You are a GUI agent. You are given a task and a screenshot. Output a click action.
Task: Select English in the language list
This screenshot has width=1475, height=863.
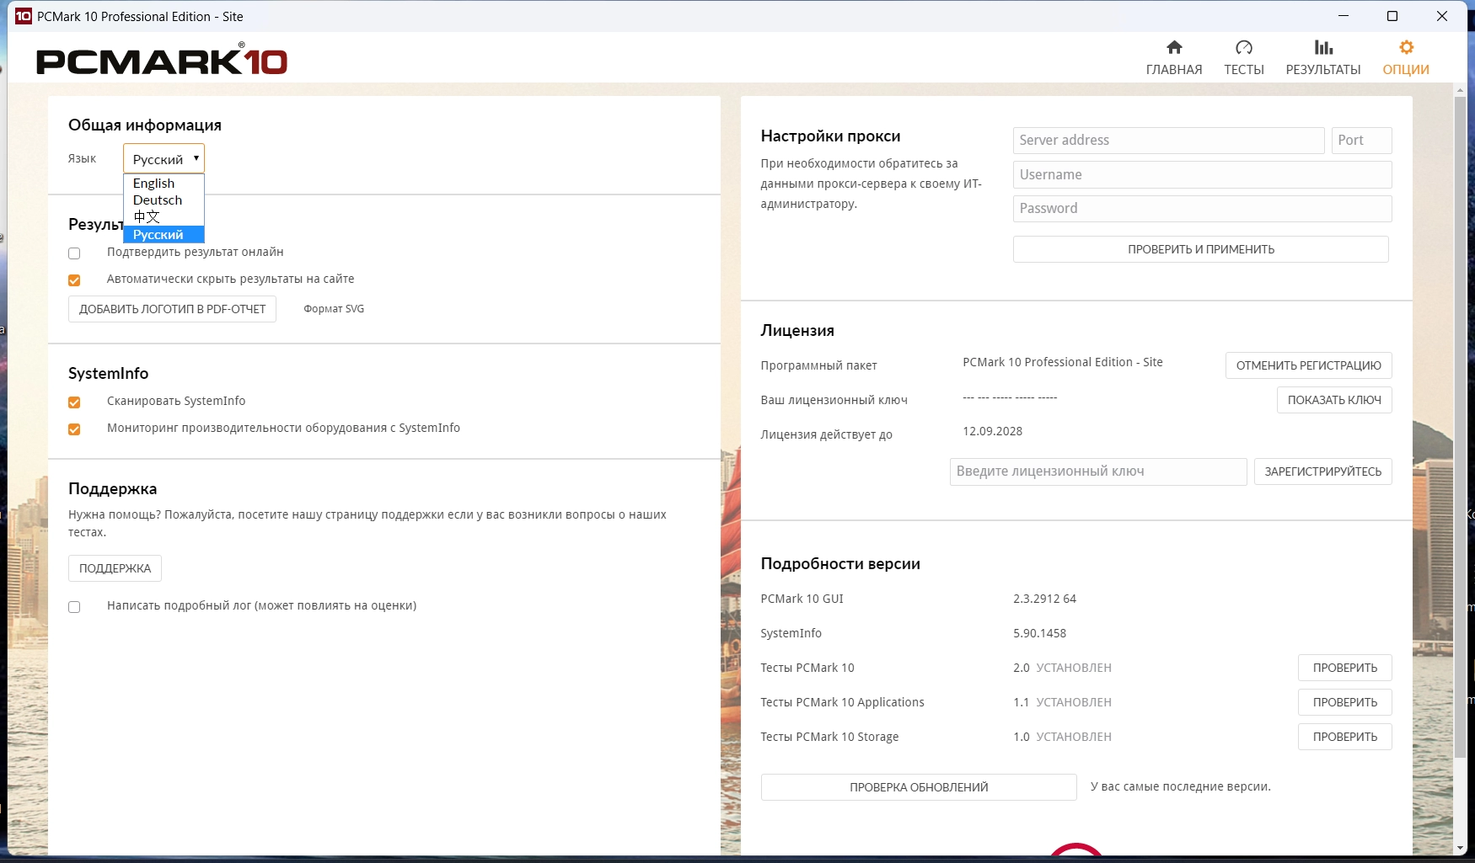(x=164, y=183)
